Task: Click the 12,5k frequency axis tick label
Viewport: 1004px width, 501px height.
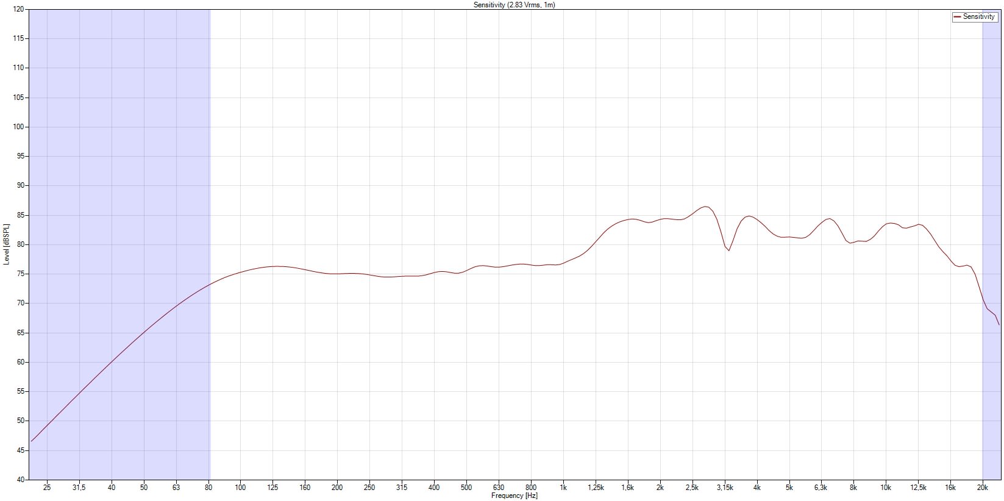Action: [x=918, y=488]
